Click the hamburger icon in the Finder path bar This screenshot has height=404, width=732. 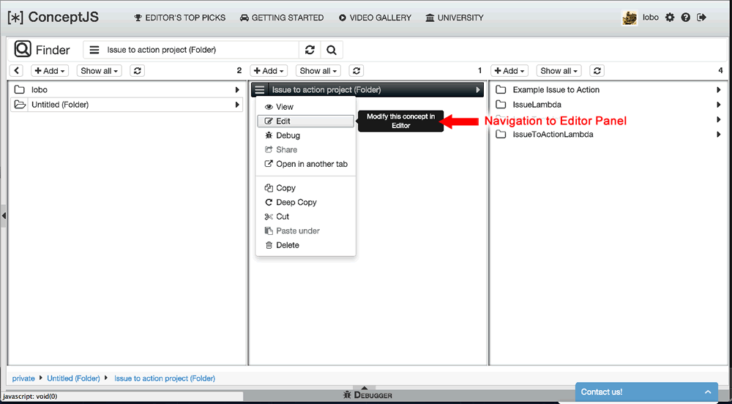pyautogui.click(x=94, y=50)
